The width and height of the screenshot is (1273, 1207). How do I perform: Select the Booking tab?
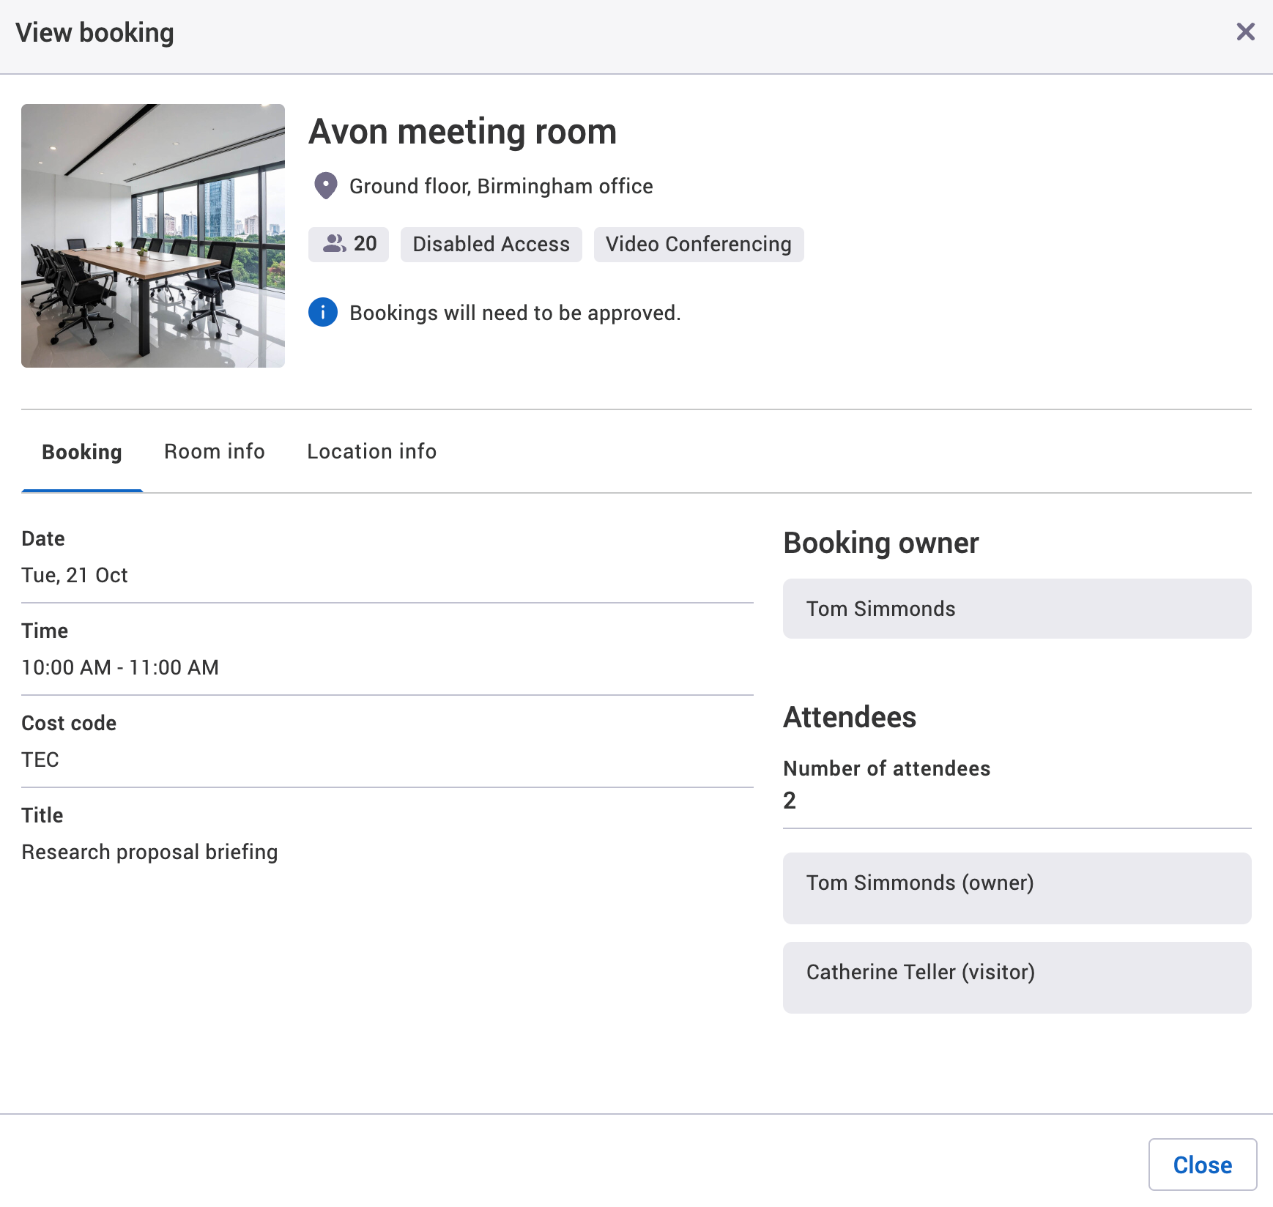[x=81, y=451]
